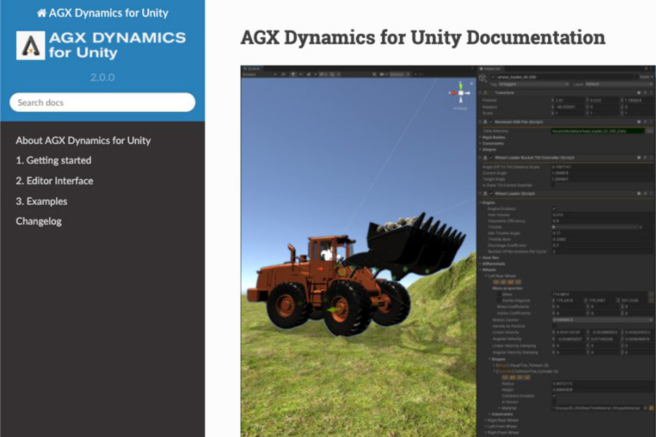This screenshot has width=656, height=437.
Task: Select the 2.0.0 version text
Action: [103, 77]
